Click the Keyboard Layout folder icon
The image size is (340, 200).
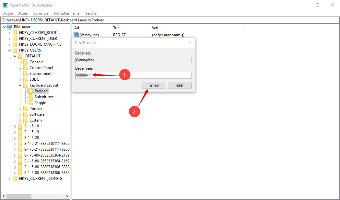[x=25, y=86]
